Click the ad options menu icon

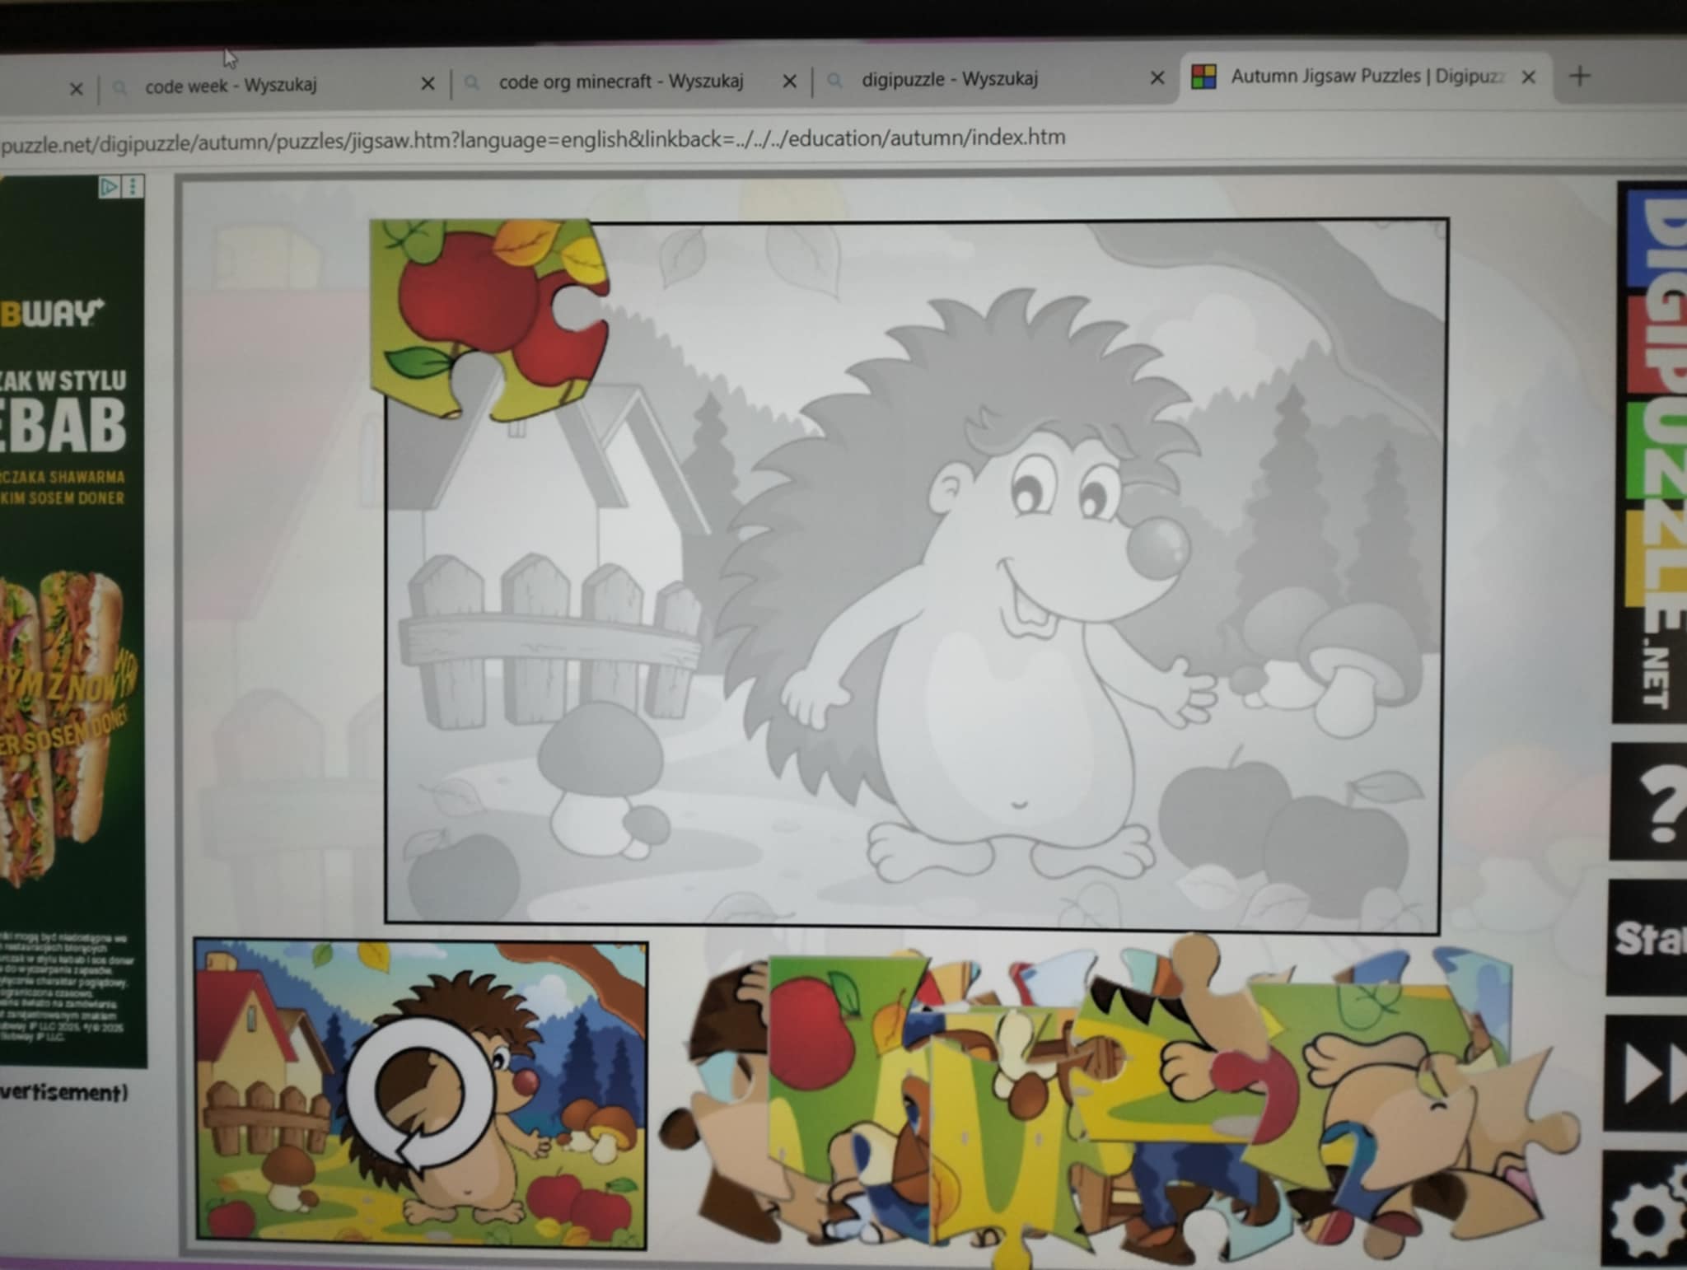tap(133, 186)
